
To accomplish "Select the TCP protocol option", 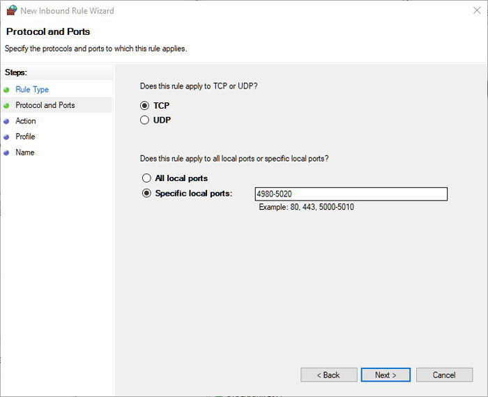I will (x=145, y=106).
